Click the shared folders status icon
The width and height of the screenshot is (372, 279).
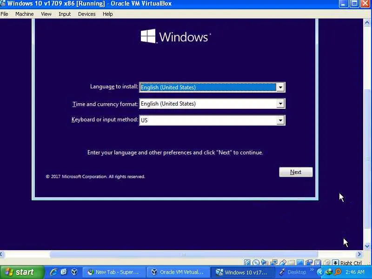pyautogui.click(x=291, y=262)
